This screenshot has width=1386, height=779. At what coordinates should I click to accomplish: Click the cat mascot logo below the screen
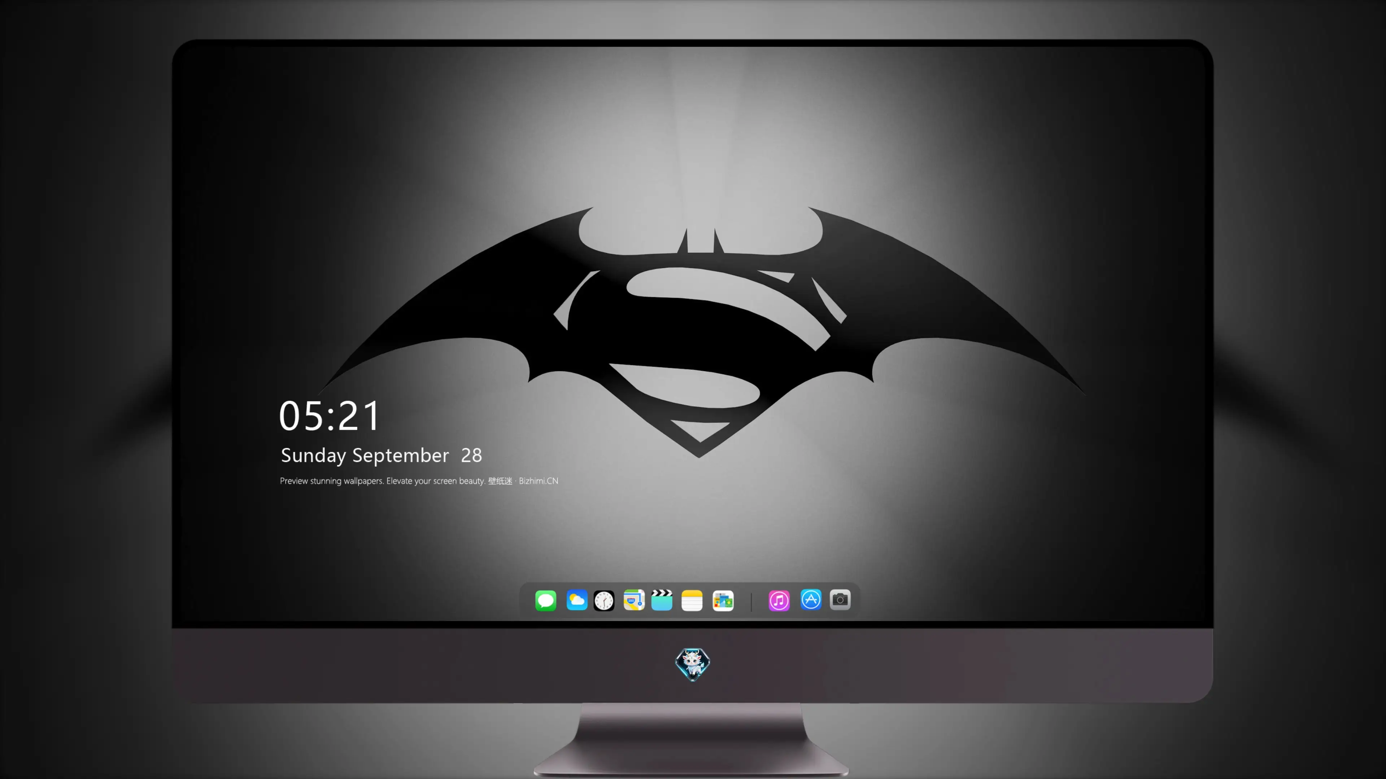(x=693, y=664)
